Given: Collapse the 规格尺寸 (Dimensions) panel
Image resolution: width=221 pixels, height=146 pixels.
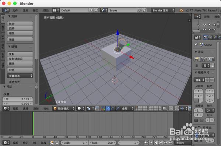Looking at the screenshot, I should [196, 72].
